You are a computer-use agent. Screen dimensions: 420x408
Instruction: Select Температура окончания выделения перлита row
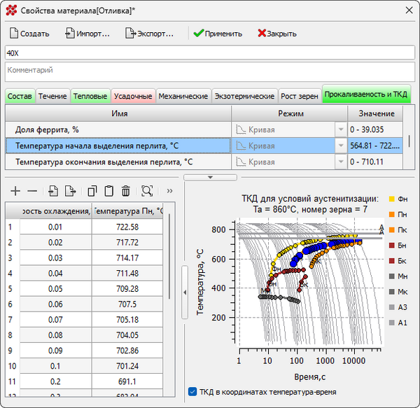[x=118, y=162]
